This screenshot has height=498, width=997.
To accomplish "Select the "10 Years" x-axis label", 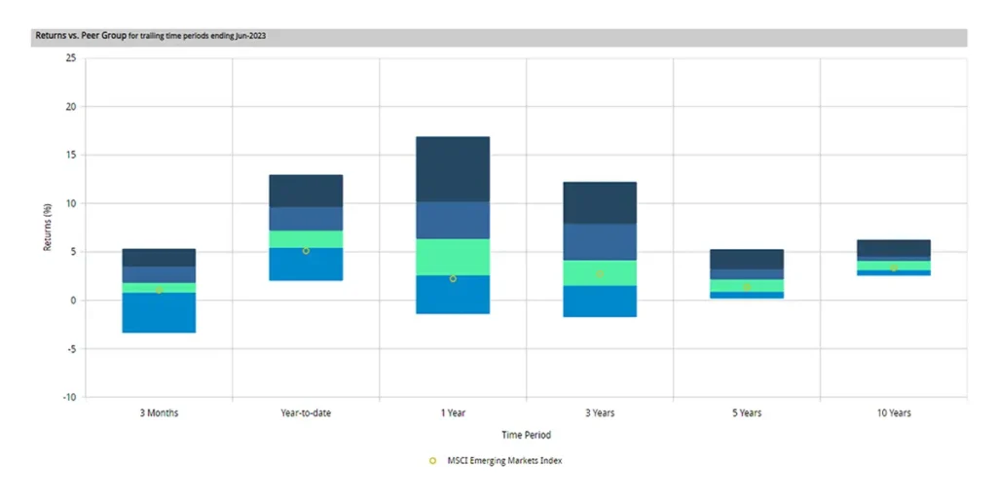I will point(894,413).
